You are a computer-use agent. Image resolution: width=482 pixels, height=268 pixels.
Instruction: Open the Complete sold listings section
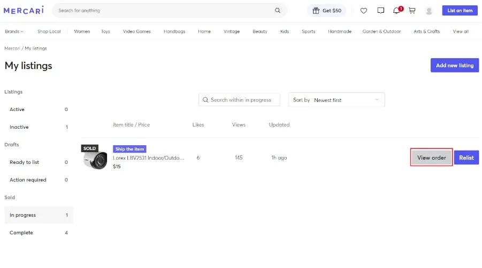(39, 232)
